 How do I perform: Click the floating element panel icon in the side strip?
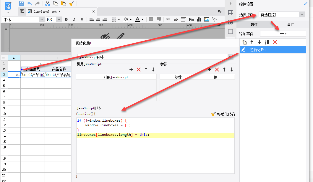click(231, 32)
